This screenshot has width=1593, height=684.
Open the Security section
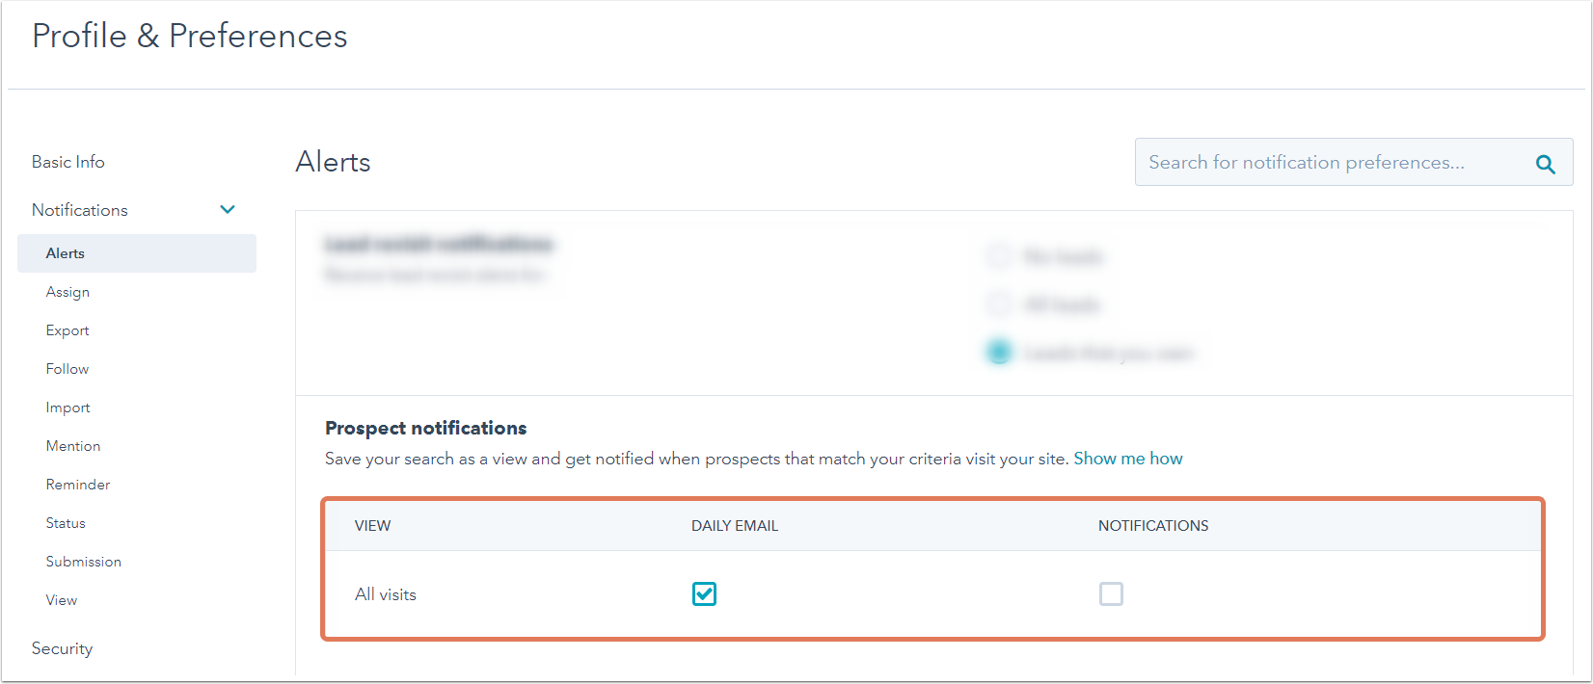[62, 648]
